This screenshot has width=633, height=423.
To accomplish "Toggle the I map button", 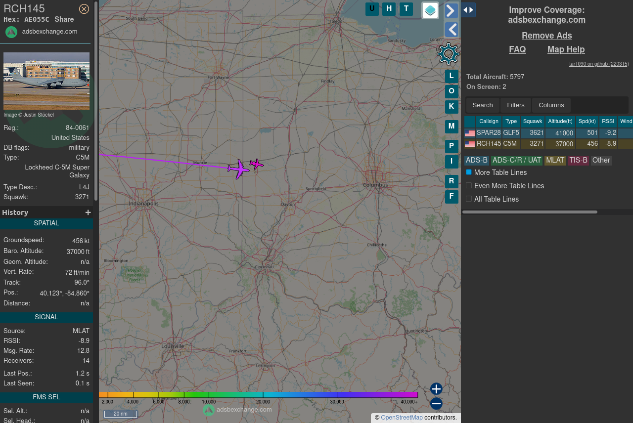I will (x=452, y=162).
